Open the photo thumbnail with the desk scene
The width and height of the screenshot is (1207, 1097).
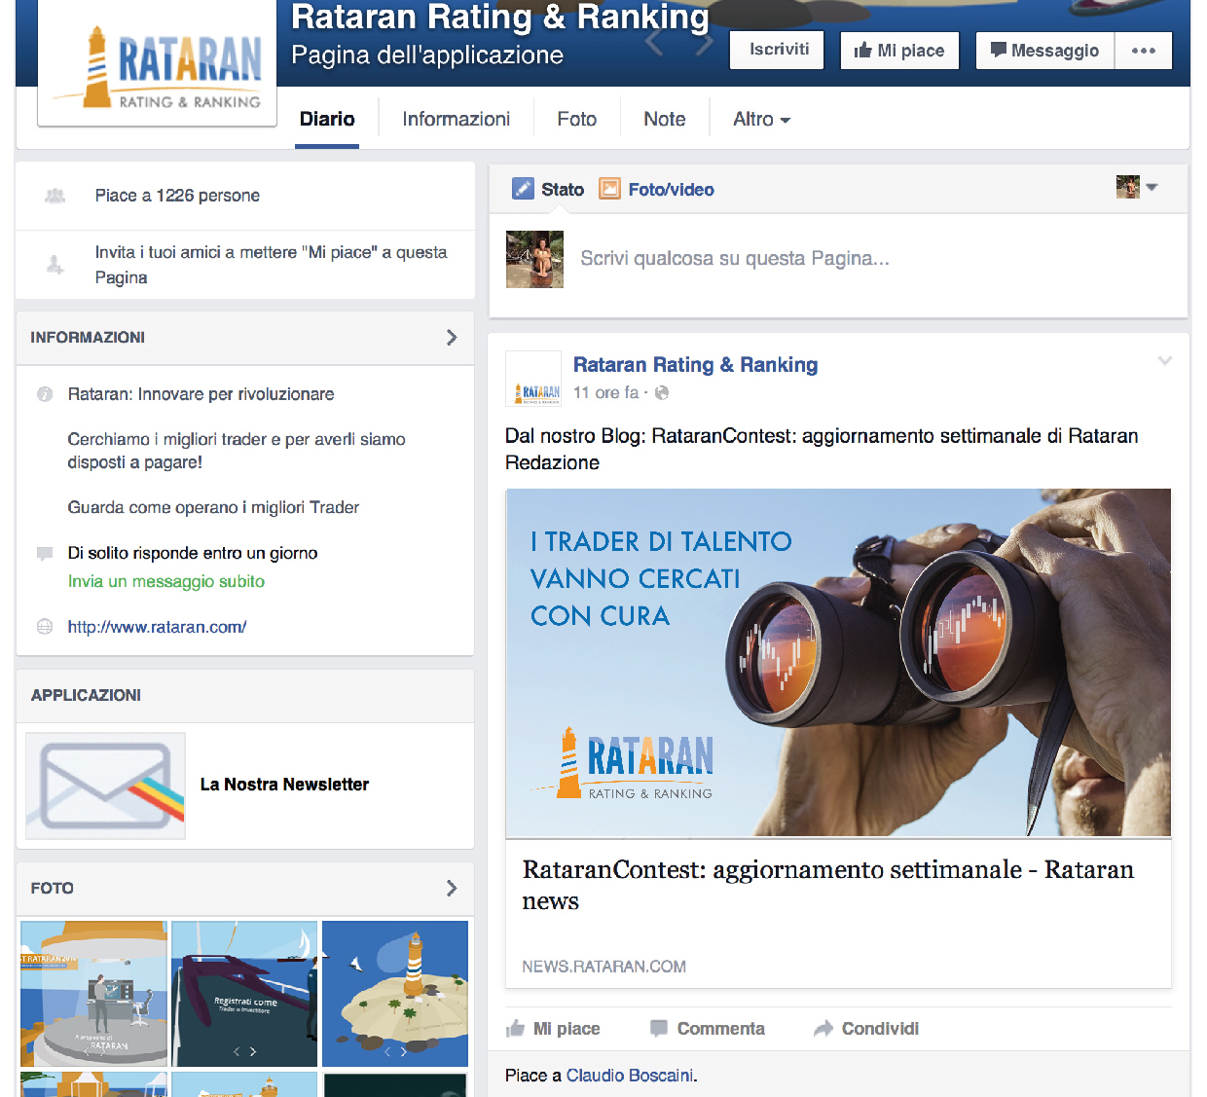93,994
